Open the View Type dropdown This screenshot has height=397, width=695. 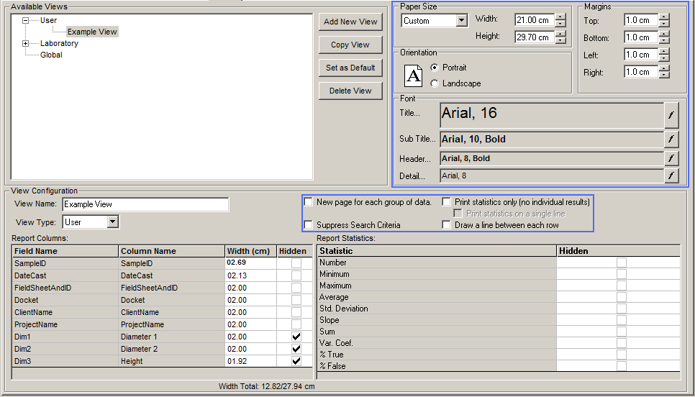[112, 222]
